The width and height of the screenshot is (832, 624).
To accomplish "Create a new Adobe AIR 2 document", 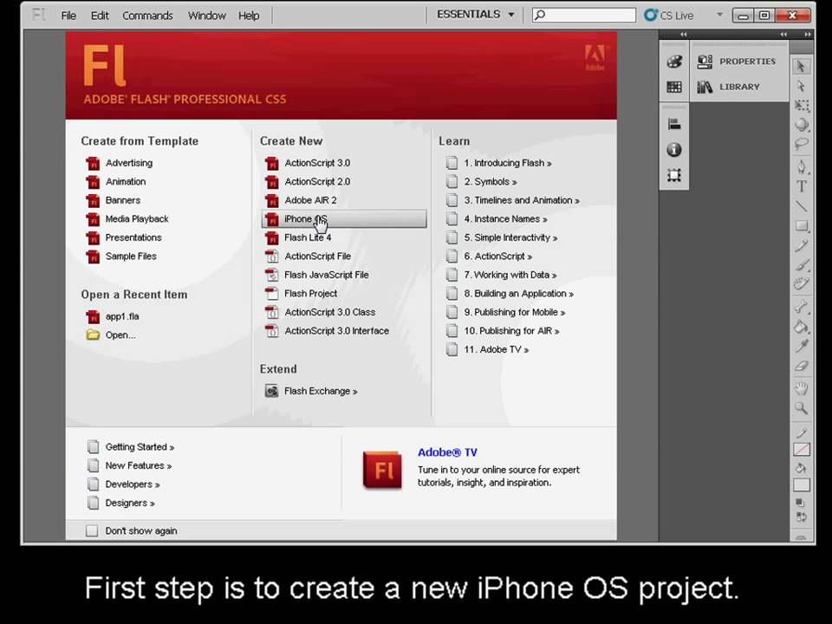I will click(310, 200).
